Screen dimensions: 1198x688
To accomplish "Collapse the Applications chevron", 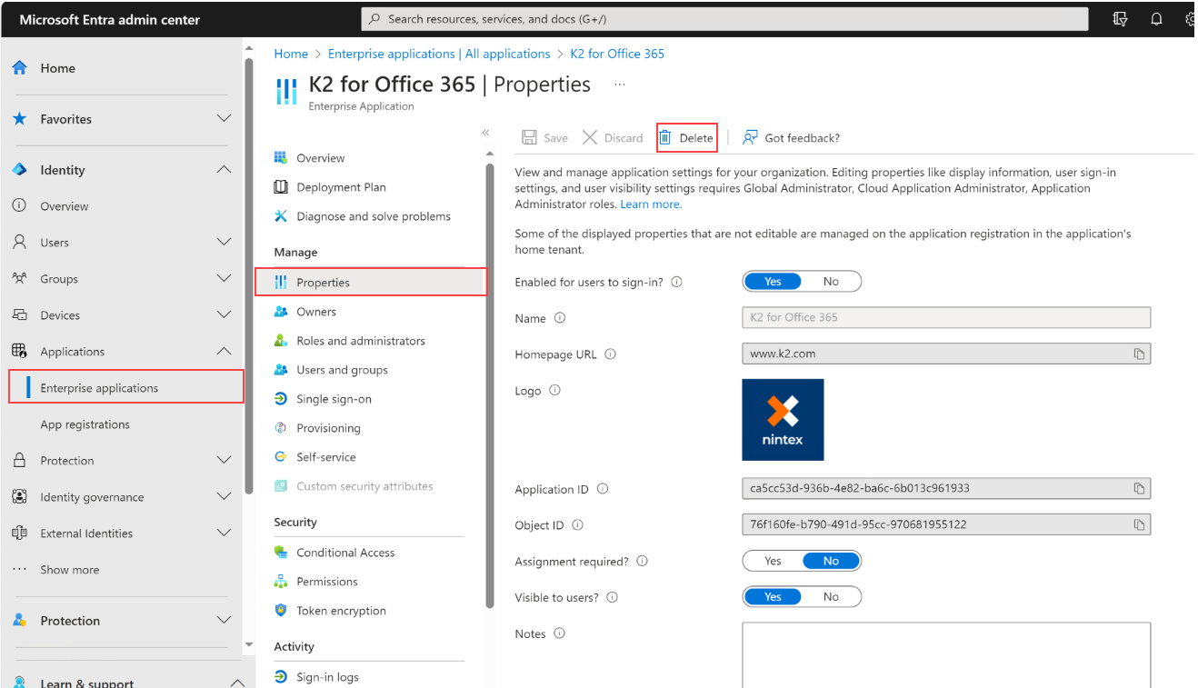I will (224, 352).
